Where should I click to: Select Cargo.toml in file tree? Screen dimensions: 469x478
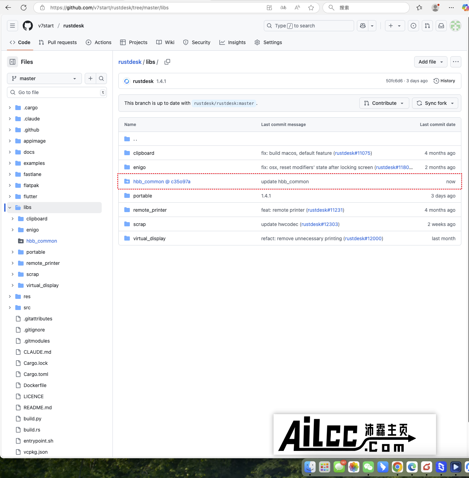pyautogui.click(x=36, y=374)
